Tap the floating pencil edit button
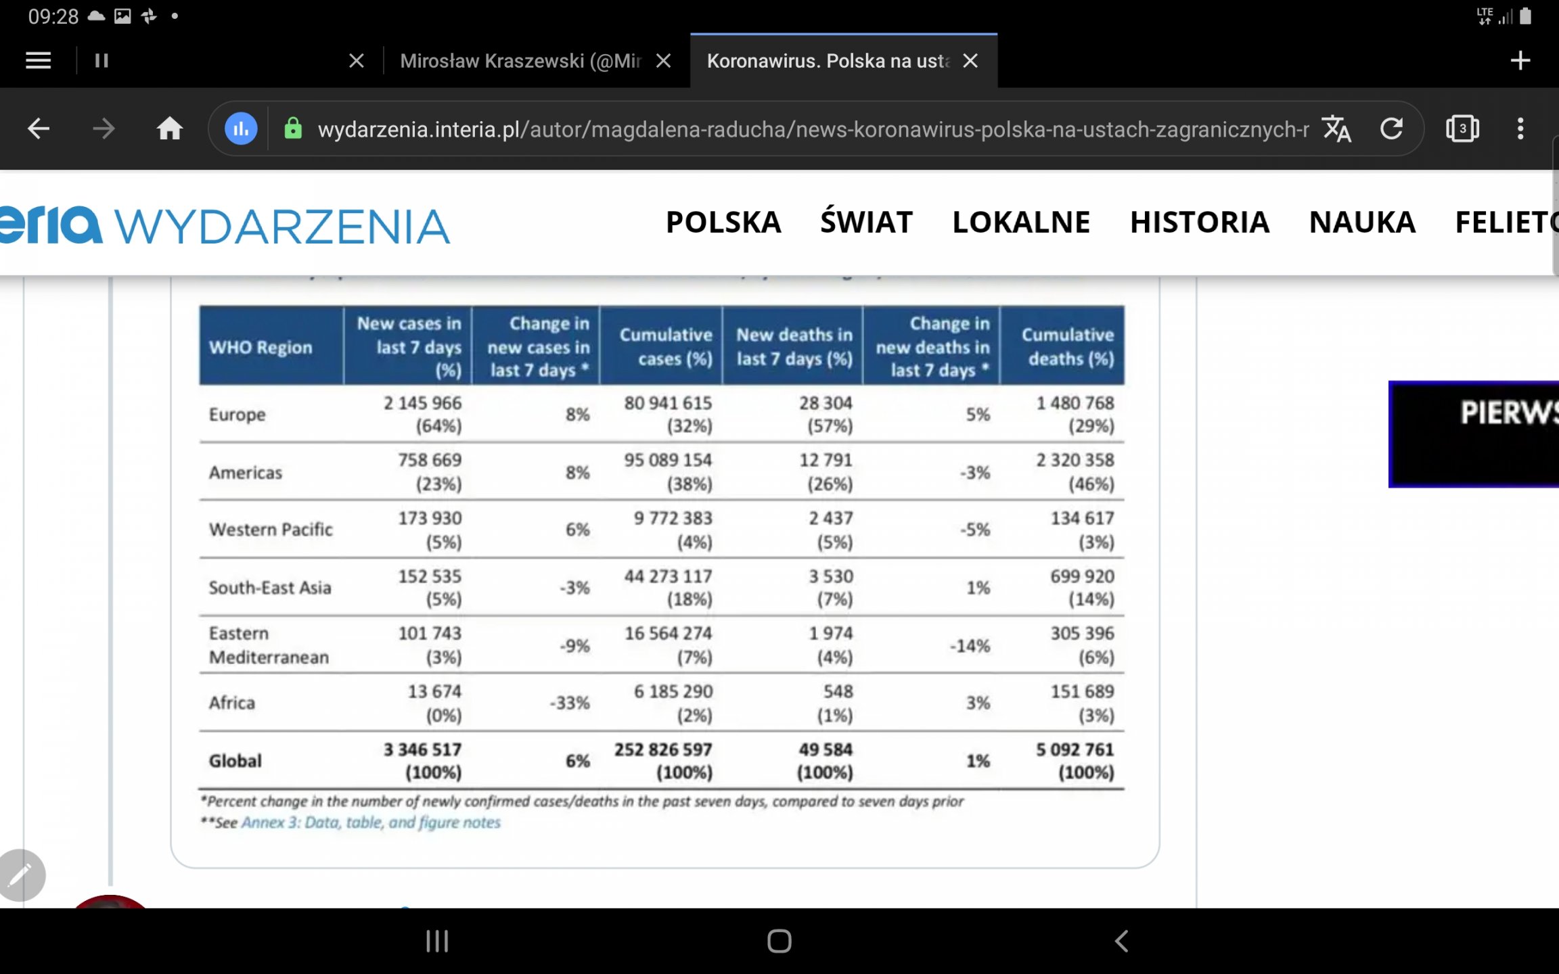This screenshot has width=1559, height=974. (20, 875)
